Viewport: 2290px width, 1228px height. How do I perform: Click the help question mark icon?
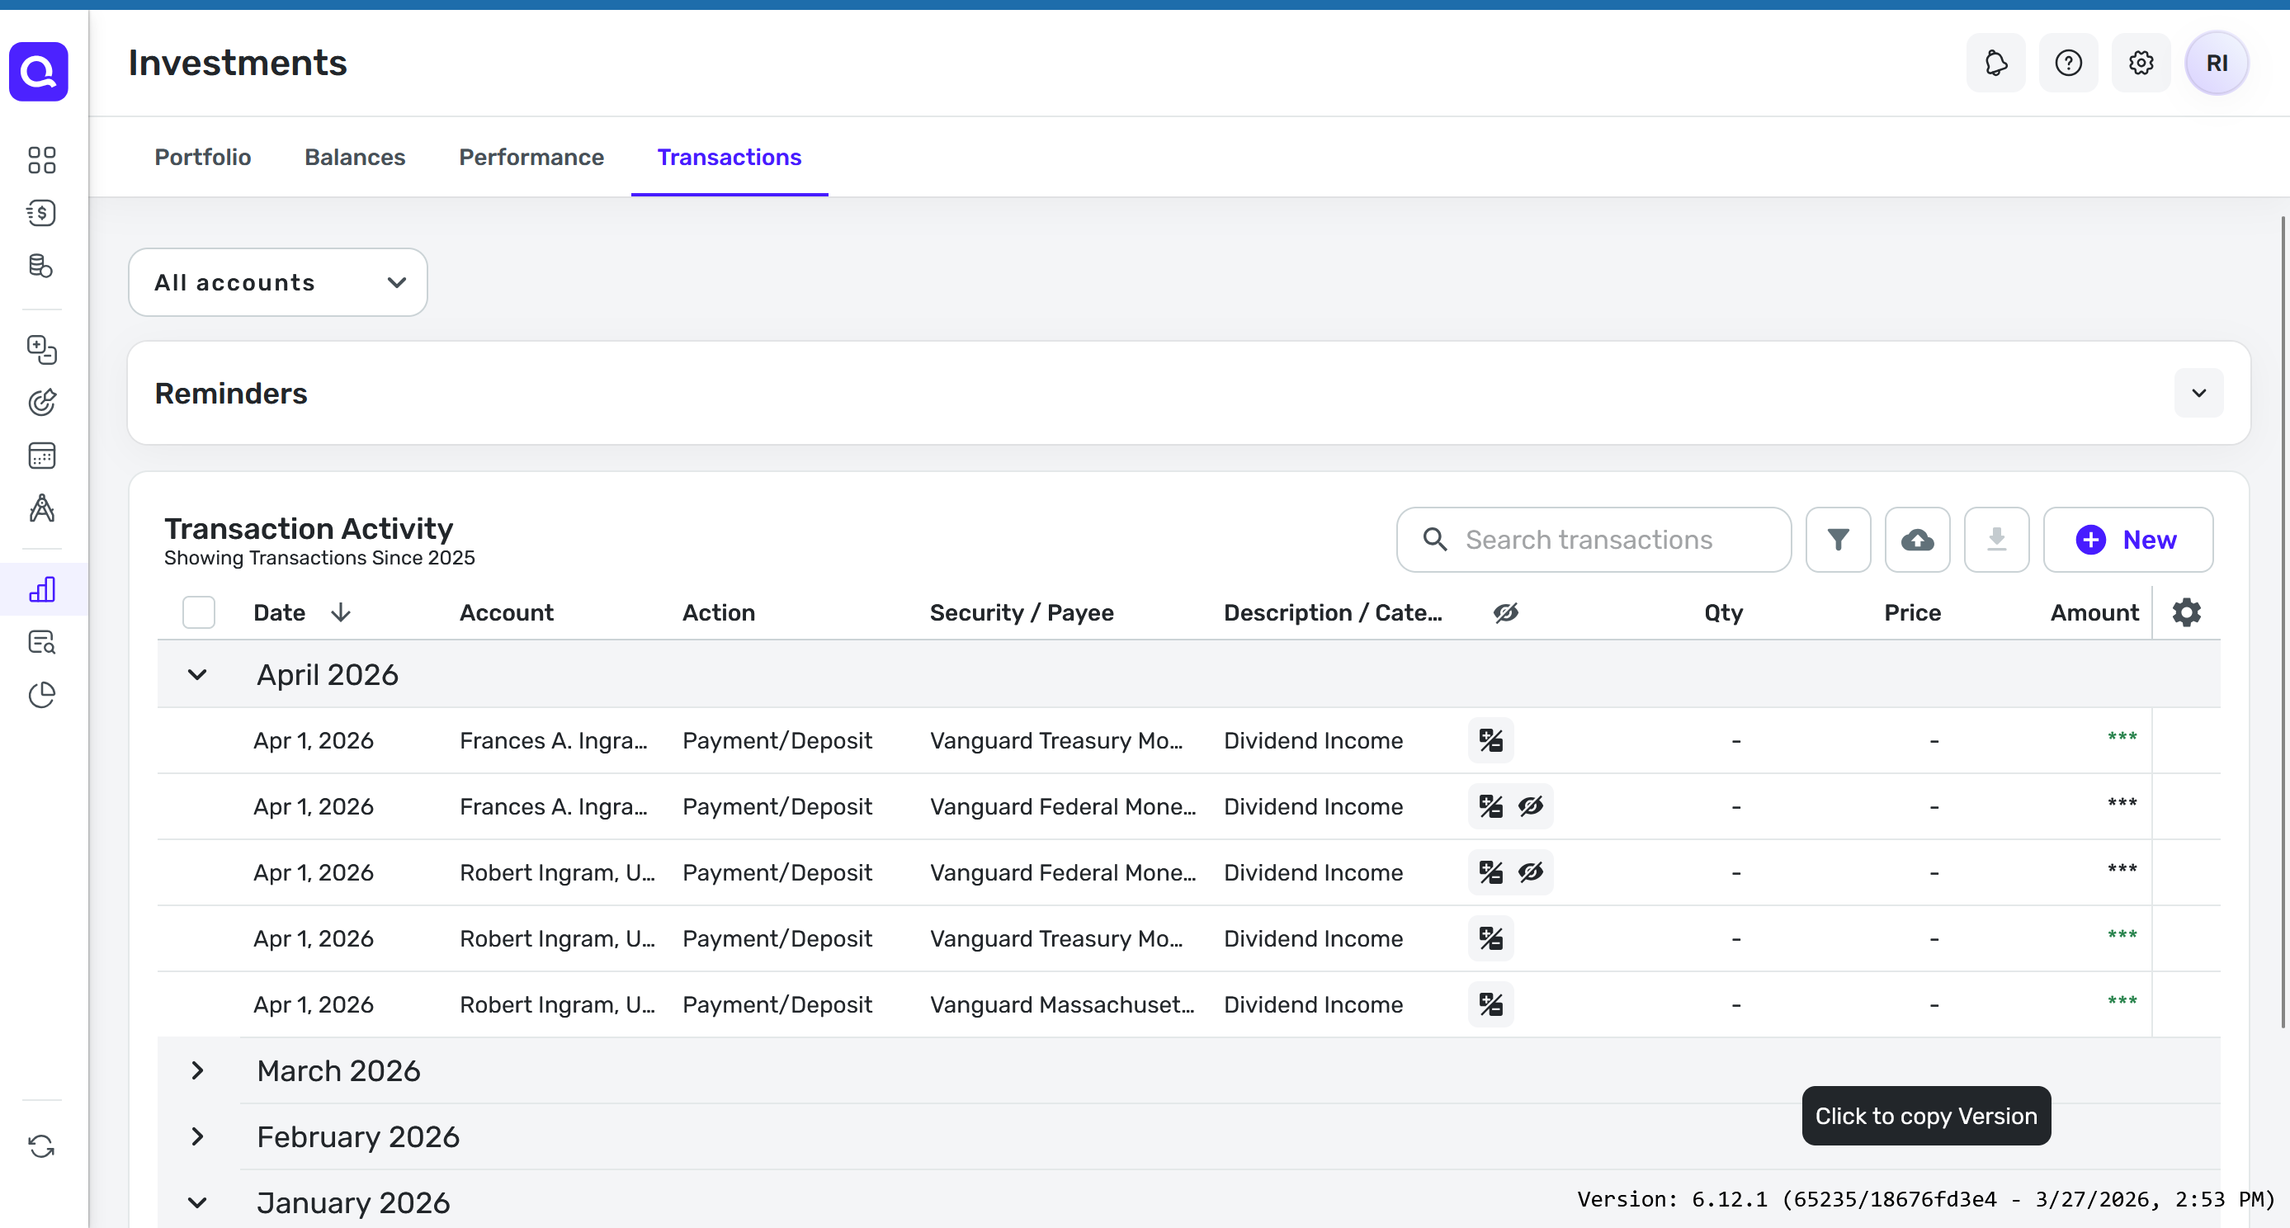pyautogui.click(x=2068, y=64)
